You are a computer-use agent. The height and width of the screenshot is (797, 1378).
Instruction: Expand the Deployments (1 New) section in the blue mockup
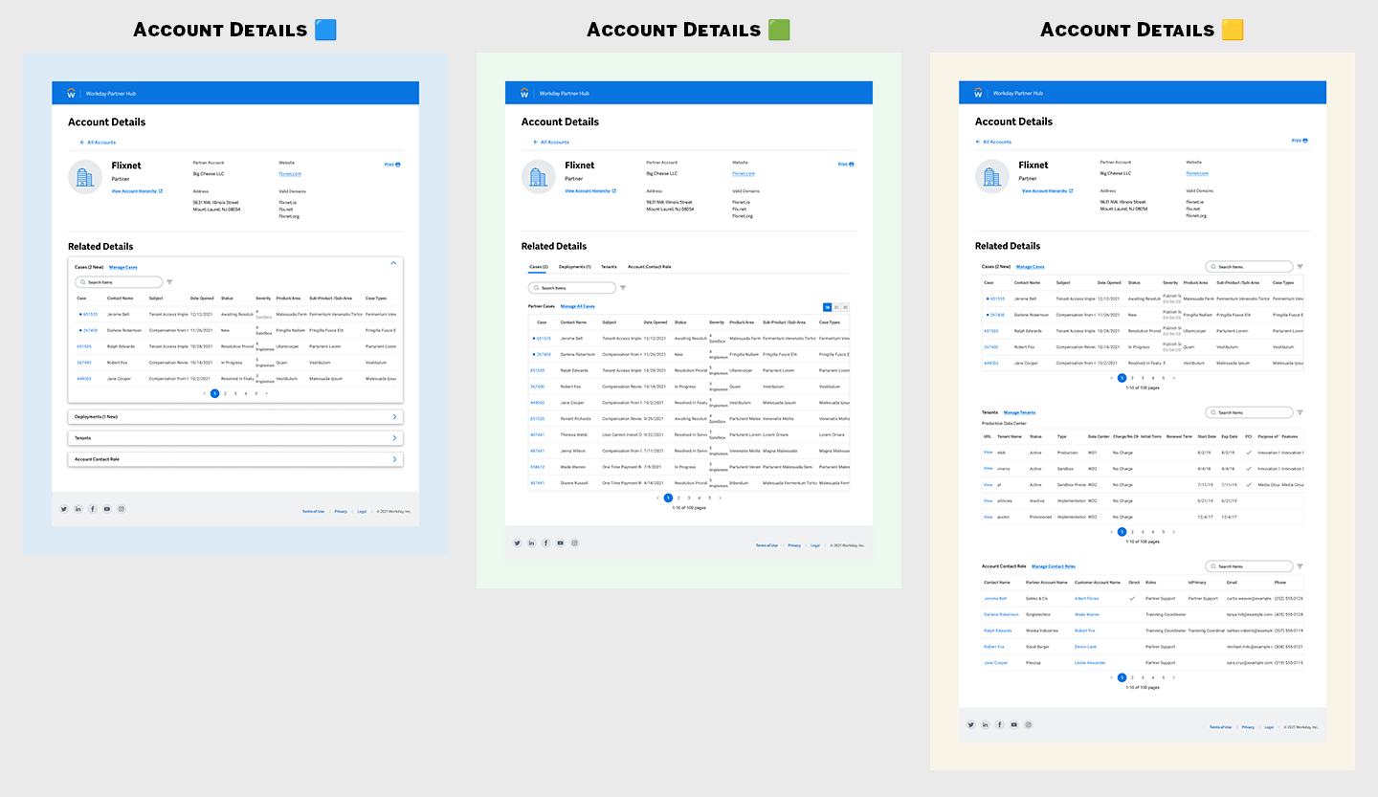pyautogui.click(x=394, y=417)
